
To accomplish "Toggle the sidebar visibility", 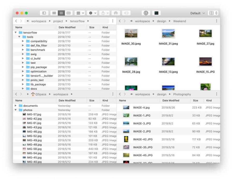I will 44,13.
